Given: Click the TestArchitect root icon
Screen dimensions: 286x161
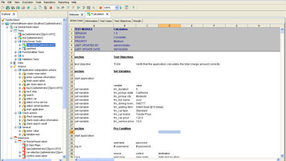Looking at the screenshot, I should tap(3, 20).
